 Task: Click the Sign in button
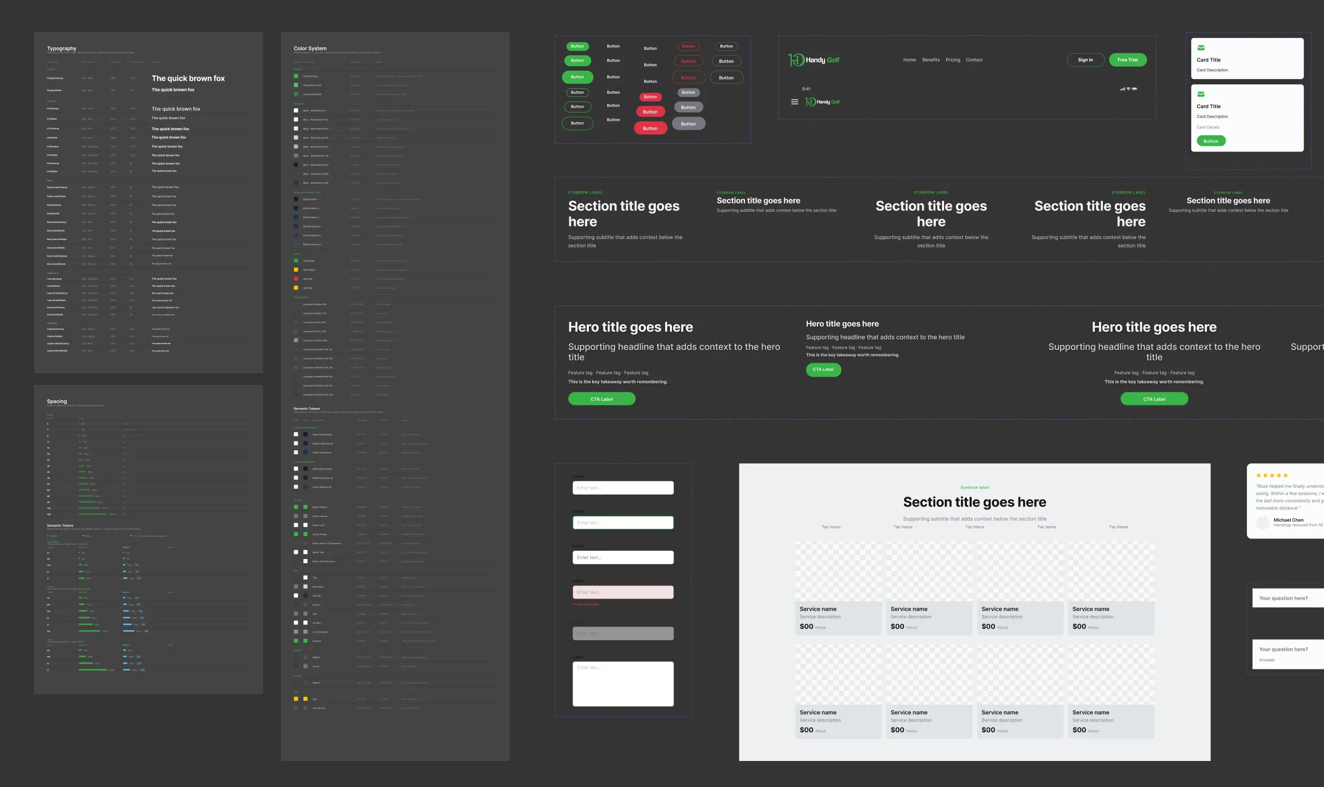point(1086,60)
